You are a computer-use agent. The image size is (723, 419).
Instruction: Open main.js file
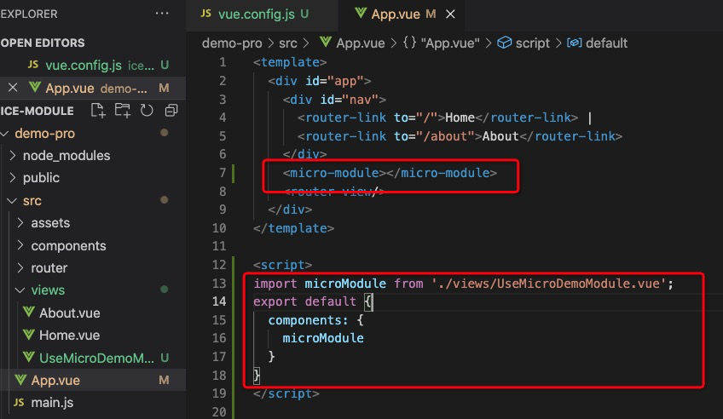[93, 403]
